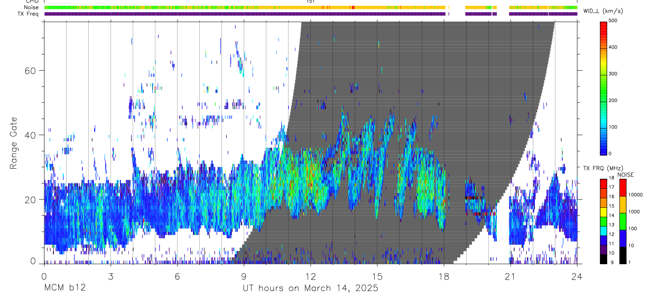The width and height of the screenshot is (649, 299).
Task: Click the "300" tick on WID colorbar
Action: click(x=613, y=74)
